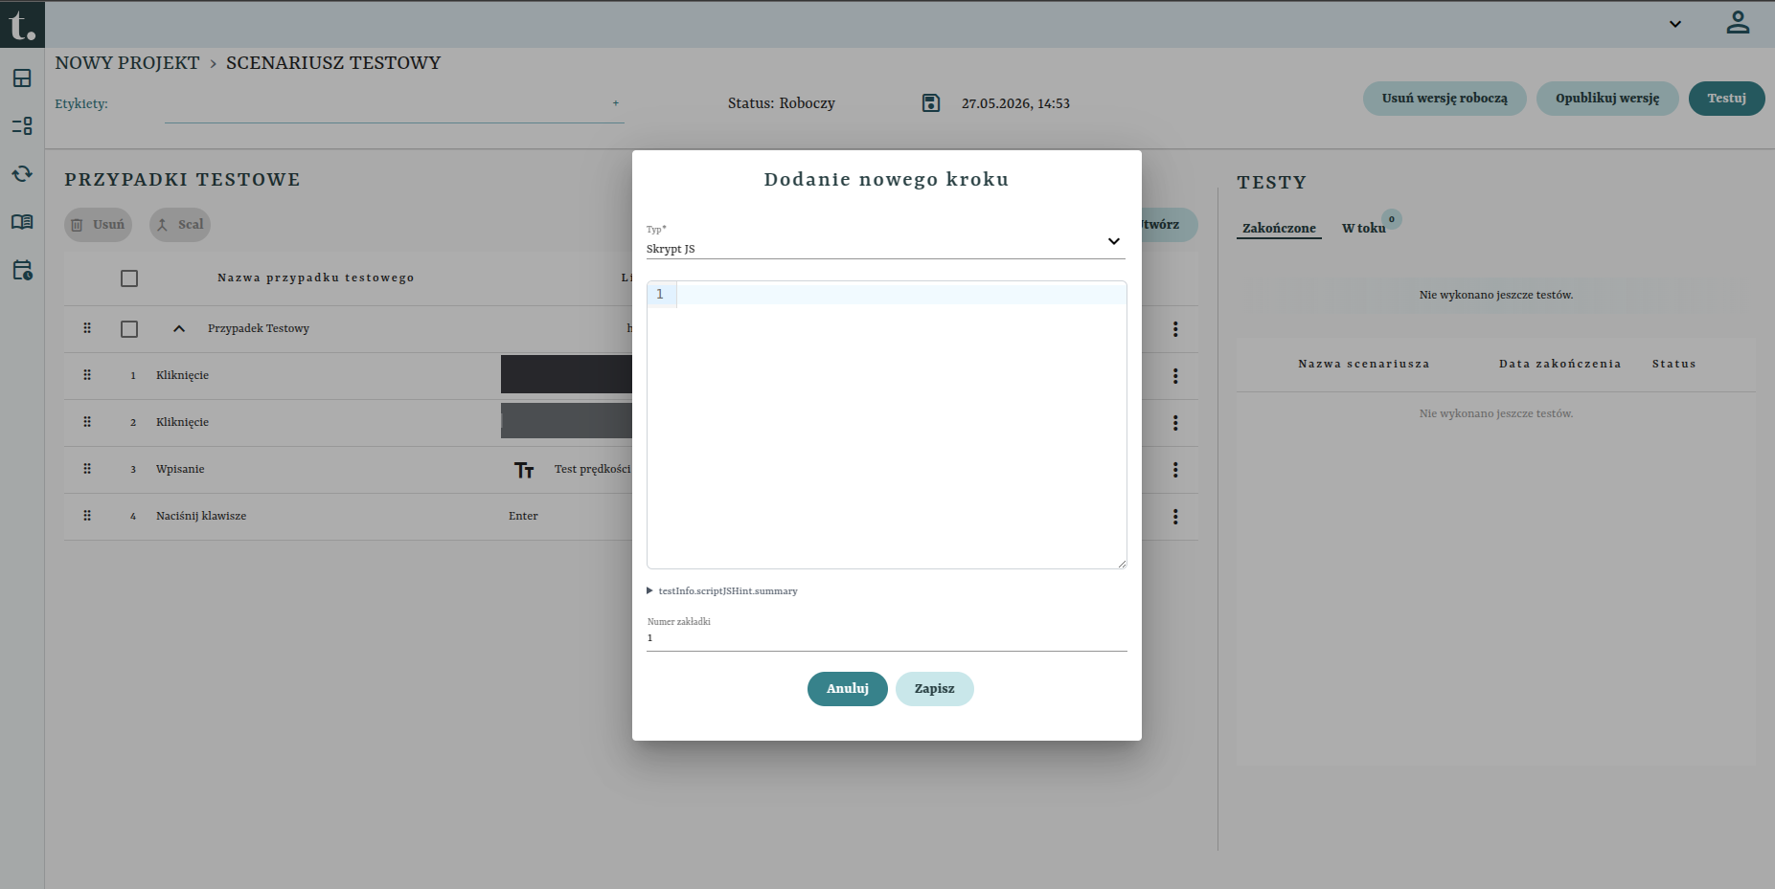Click the t. application logo

tap(22, 24)
